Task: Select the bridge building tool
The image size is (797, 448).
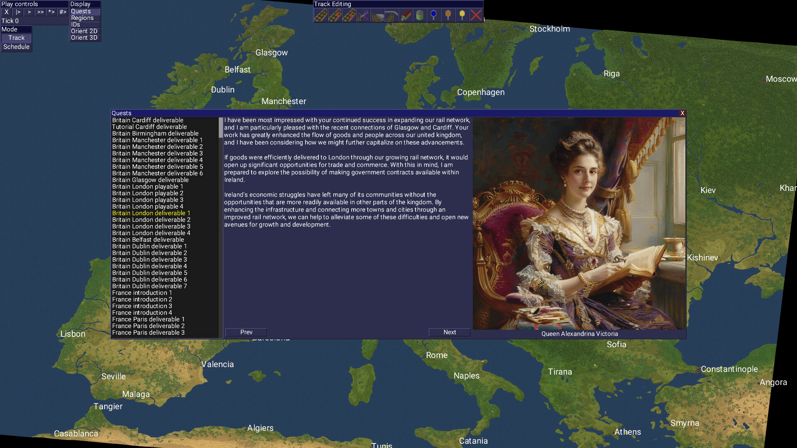Action: coord(391,16)
